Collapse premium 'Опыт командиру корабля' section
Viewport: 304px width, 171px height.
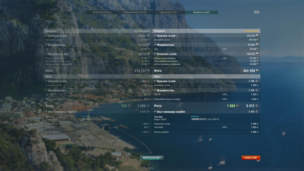(155, 112)
